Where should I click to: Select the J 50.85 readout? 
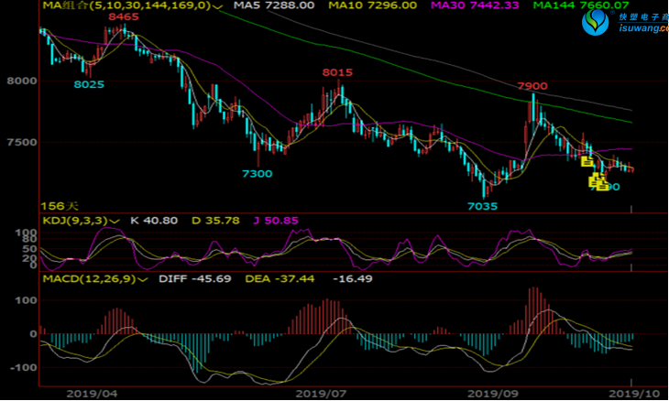276,221
